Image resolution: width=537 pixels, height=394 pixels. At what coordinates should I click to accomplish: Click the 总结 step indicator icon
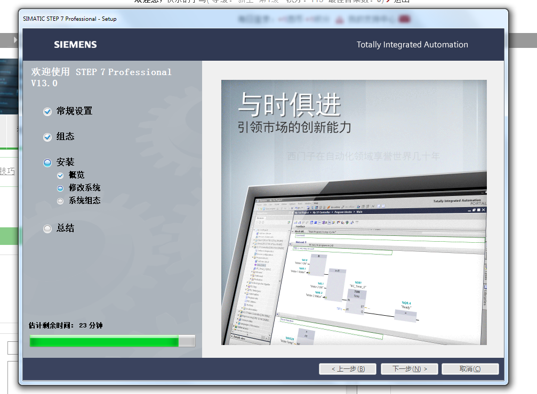click(x=47, y=228)
